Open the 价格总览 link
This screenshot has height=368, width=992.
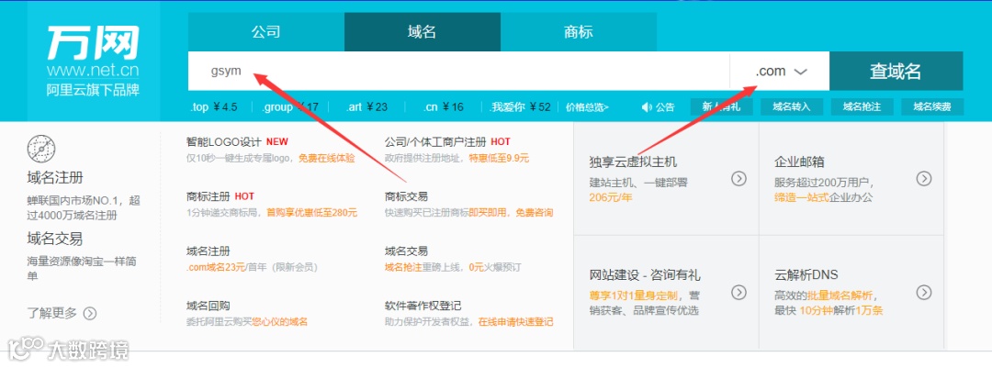pyautogui.click(x=587, y=107)
